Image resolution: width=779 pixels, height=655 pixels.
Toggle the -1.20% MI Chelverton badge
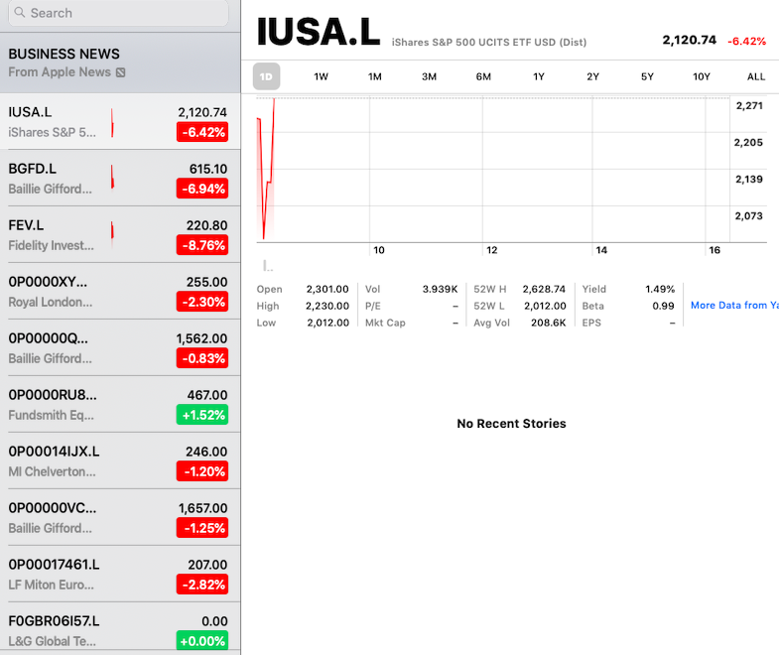[202, 472]
